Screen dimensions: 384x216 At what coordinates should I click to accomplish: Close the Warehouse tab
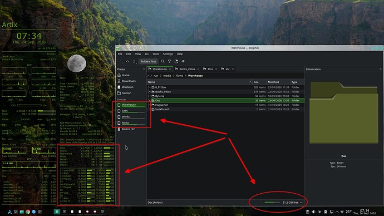click(x=170, y=69)
